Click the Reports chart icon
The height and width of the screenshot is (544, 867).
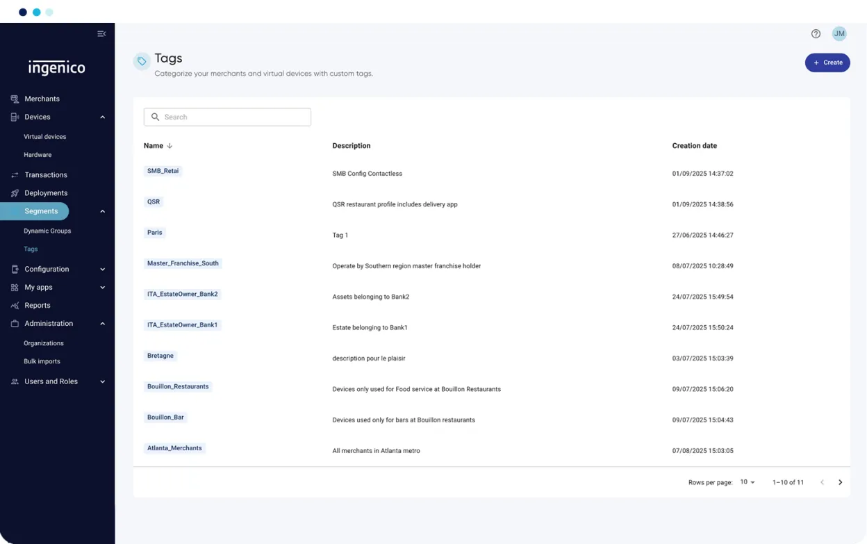(x=15, y=306)
